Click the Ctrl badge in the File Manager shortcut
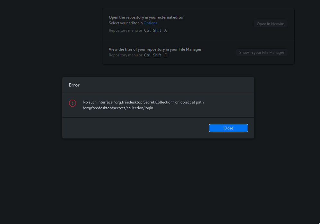This screenshot has height=224, width=320. (147, 55)
